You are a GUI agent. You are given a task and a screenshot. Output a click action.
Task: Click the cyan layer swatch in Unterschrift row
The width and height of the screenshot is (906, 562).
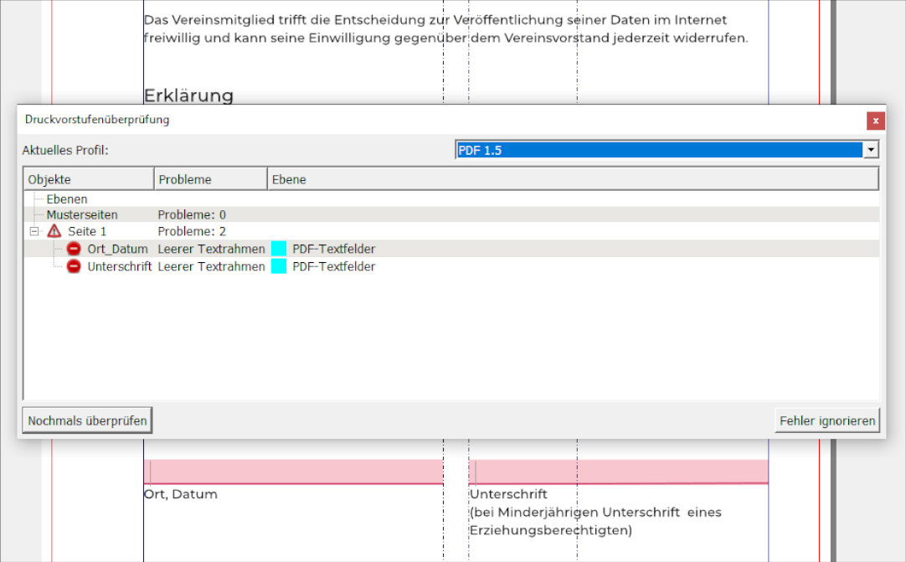coord(279,266)
